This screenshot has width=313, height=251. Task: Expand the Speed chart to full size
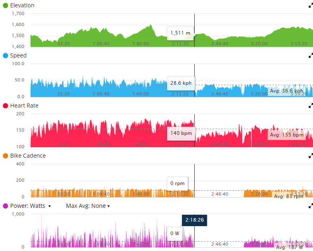(x=311, y=56)
